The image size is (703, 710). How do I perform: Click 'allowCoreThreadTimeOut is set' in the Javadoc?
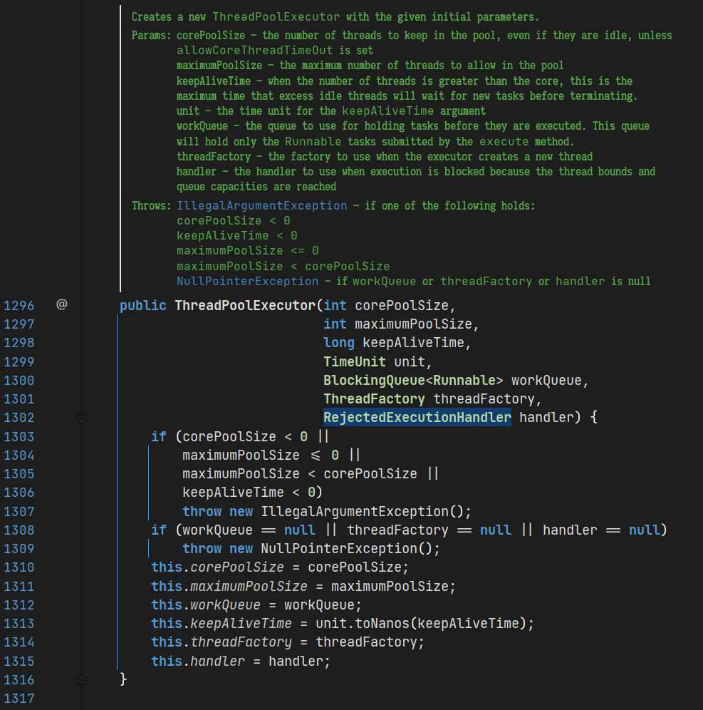click(275, 51)
